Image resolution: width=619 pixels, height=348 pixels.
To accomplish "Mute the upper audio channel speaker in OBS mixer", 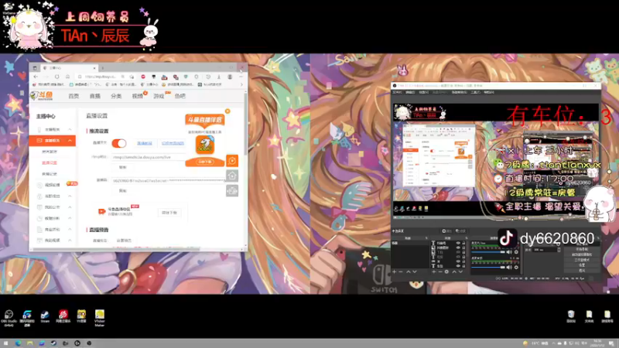I will [509, 252].
